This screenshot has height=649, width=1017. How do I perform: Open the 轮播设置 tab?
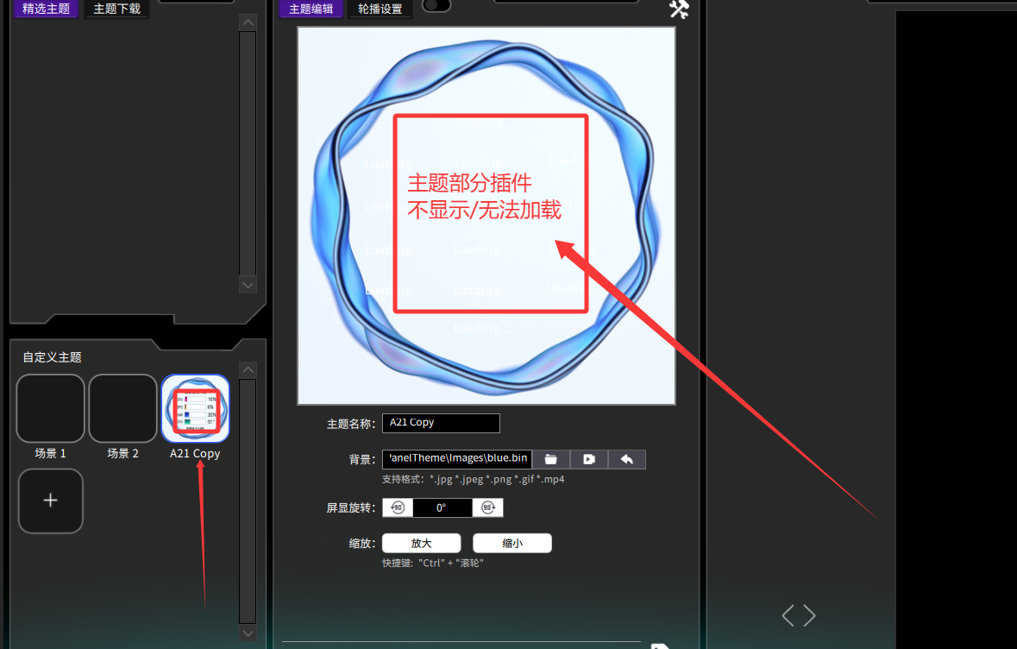coord(380,9)
